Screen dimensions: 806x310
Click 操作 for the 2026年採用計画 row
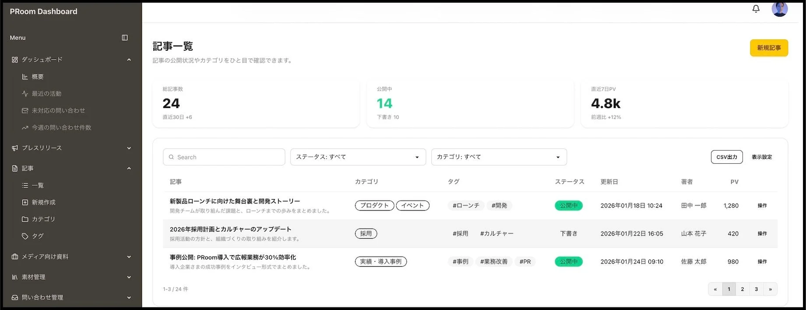tap(762, 233)
